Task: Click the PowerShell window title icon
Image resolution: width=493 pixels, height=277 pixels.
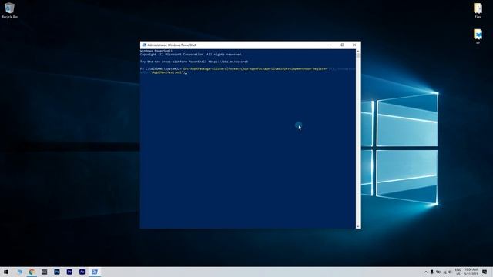Action: click(x=144, y=45)
